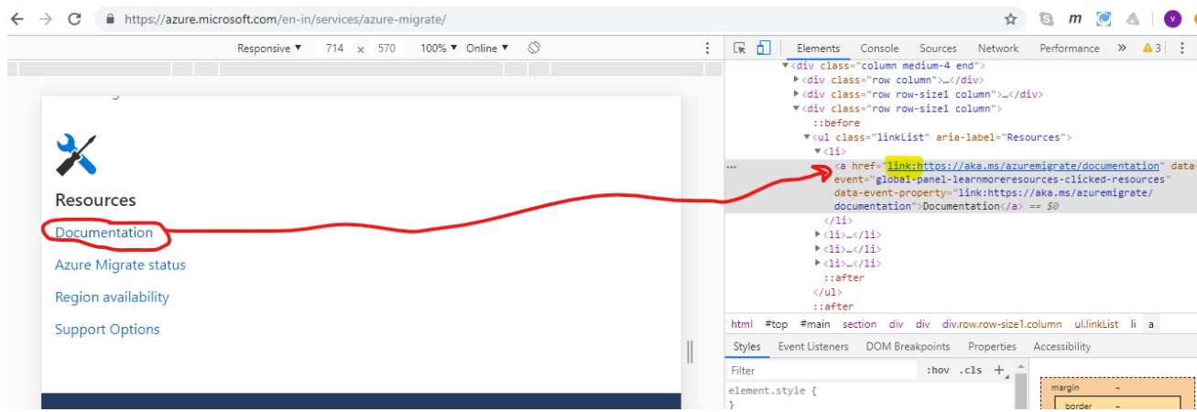Image resolution: width=1197 pixels, height=412 pixels.
Task: Click the 'a' breadcrumb
Action: [x=1151, y=324]
